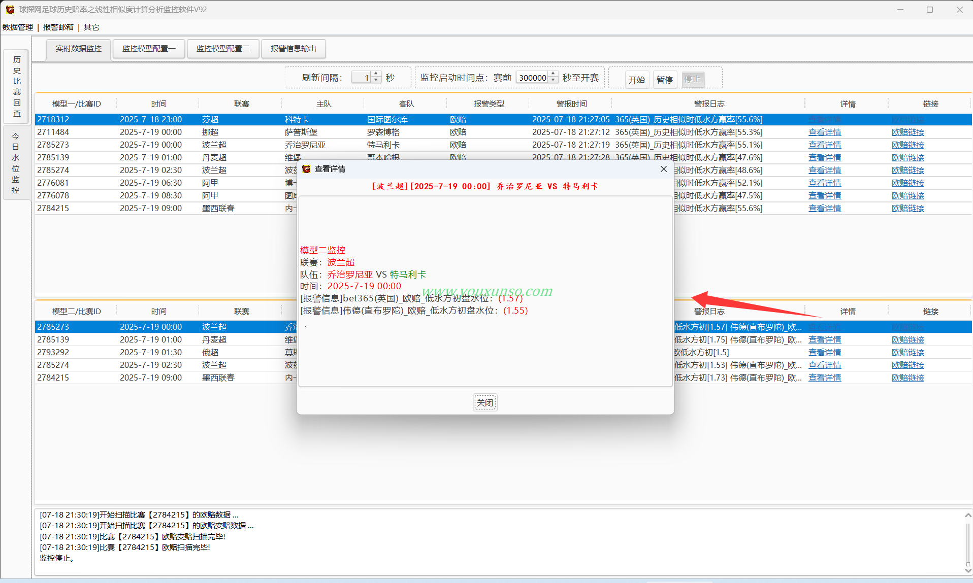Image resolution: width=973 pixels, height=583 pixels.
Task: Switch to the 实时数据监控 tab
Action: click(79, 49)
